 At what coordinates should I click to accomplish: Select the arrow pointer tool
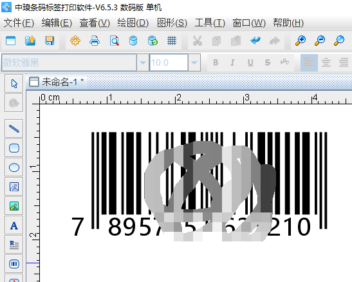tap(14, 84)
